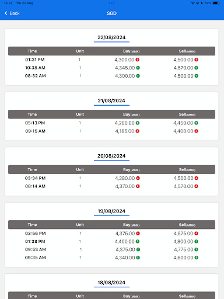Click red down arrow next to 03:56 PM sell rate
The image size is (224, 299).
196,234
